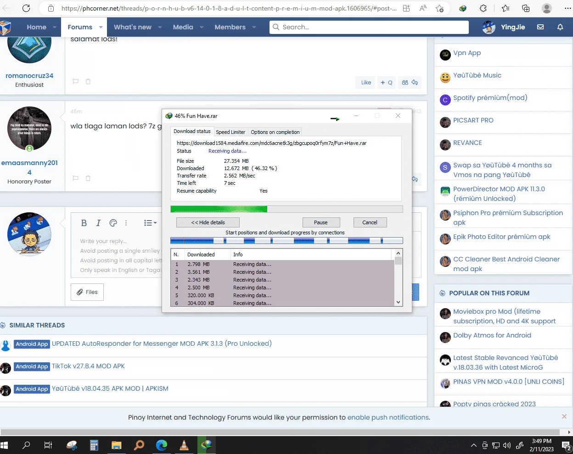Delete romanocruz34's post with trash icon

point(88,82)
